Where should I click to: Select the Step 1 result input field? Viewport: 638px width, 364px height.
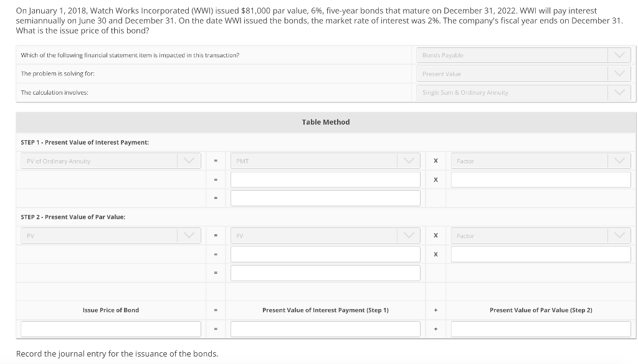[x=325, y=198]
